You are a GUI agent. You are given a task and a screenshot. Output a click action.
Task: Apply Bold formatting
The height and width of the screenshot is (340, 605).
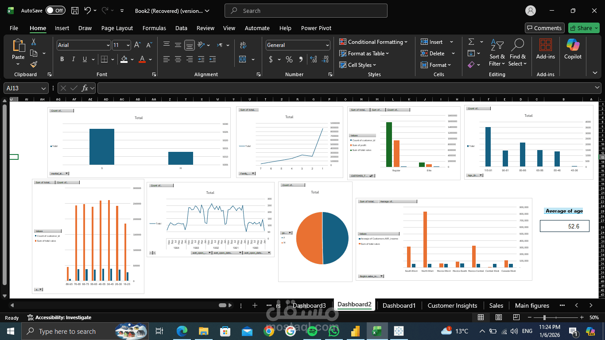point(62,59)
